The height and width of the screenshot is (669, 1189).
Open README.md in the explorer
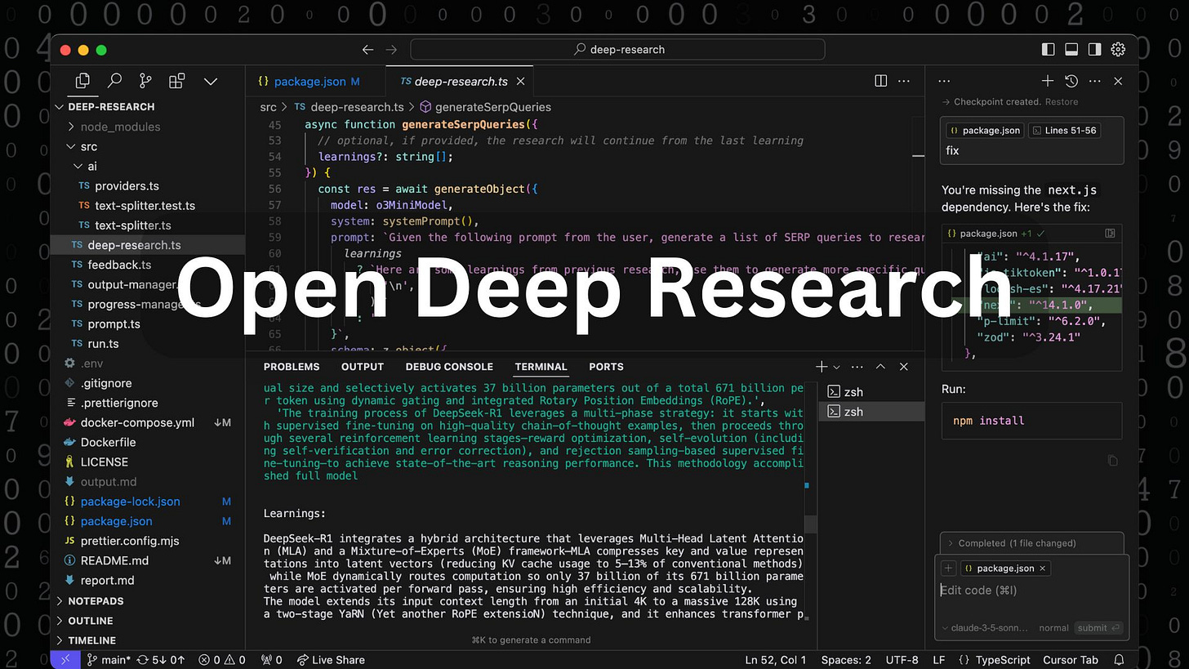pos(114,560)
